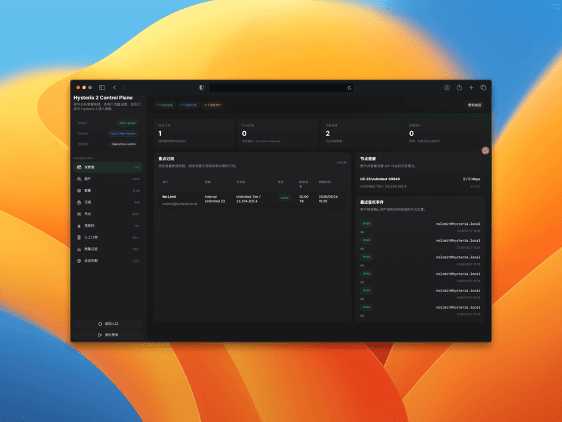This screenshot has height=422, width=562.
Task: Click the 返回入口 button with the home icon
Action: 108,323
